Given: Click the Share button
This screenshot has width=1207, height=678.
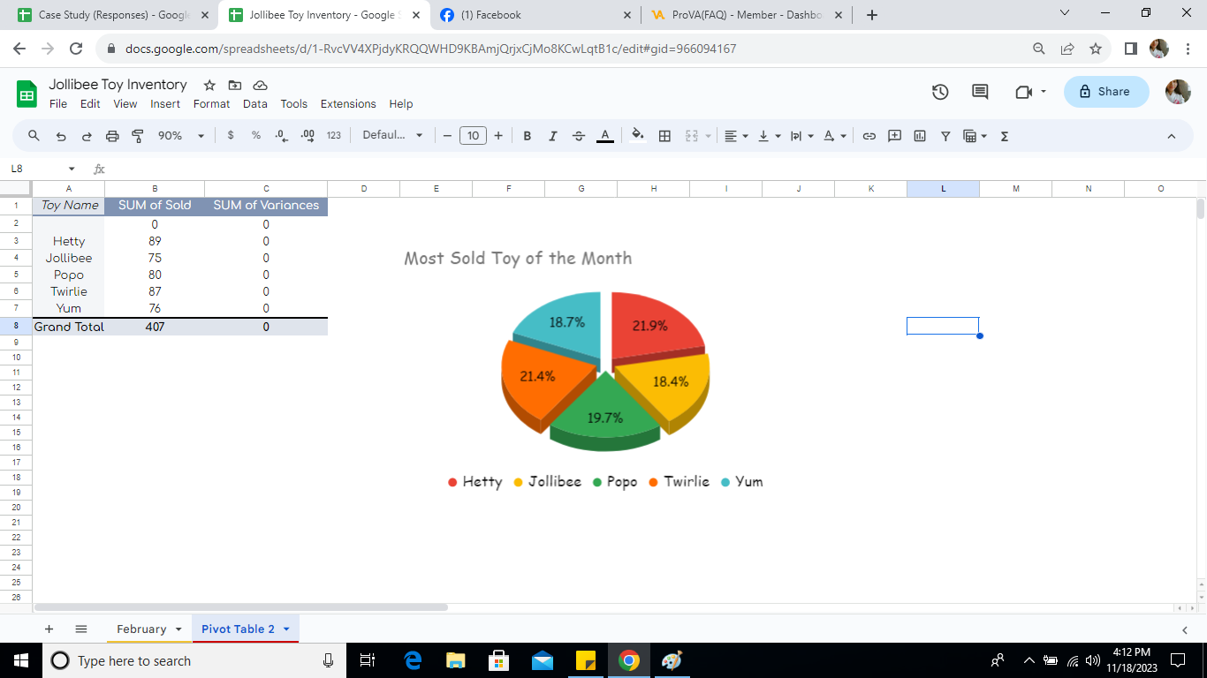Looking at the screenshot, I should 1106,92.
